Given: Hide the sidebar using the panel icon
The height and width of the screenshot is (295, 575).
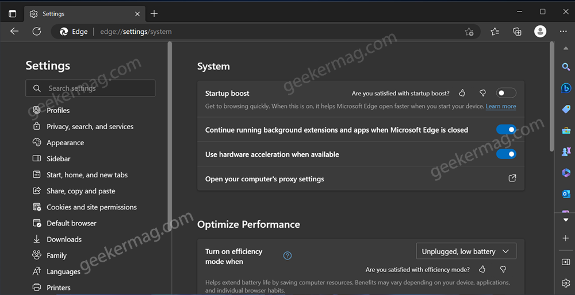Looking at the screenshot, I should pos(565,262).
